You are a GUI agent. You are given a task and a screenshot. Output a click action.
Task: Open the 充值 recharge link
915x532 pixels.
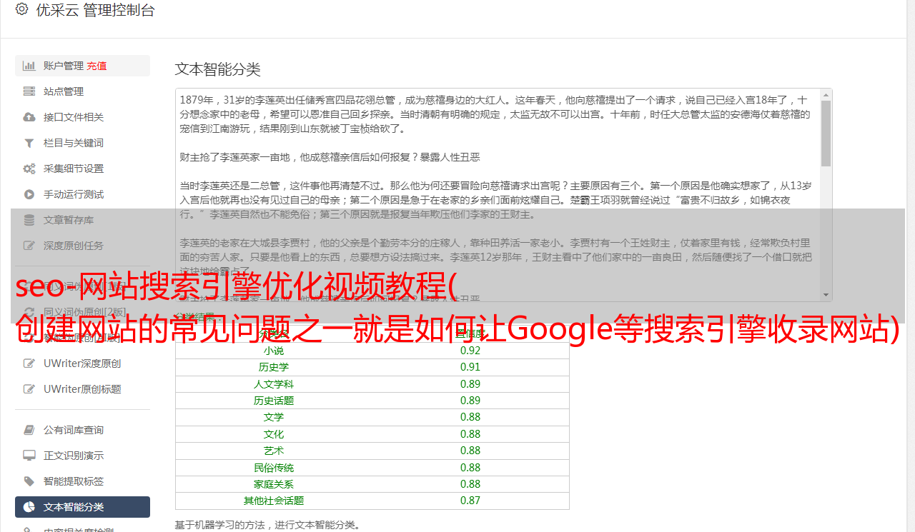point(97,66)
